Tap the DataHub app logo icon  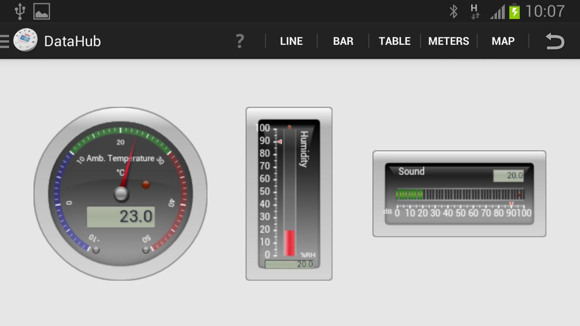[25, 41]
